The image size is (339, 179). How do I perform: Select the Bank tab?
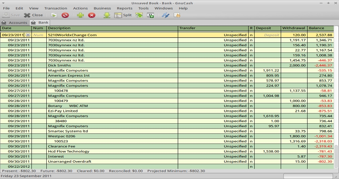pyautogui.click(x=40, y=22)
